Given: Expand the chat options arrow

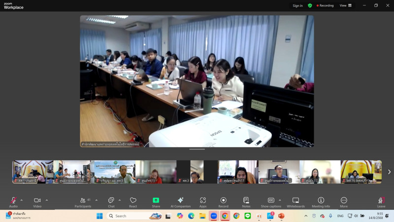Looking at the screenshot, I should [120, 200].
